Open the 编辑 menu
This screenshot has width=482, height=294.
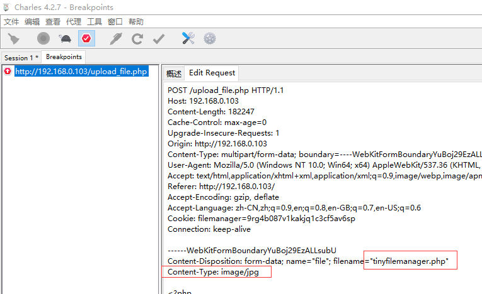coord(32,22)
